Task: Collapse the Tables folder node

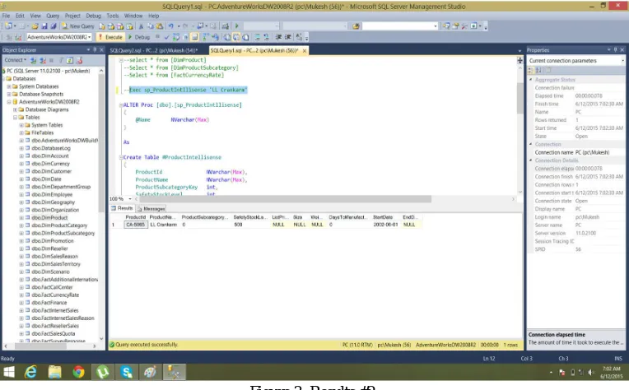Action: (x=15, y=118)
